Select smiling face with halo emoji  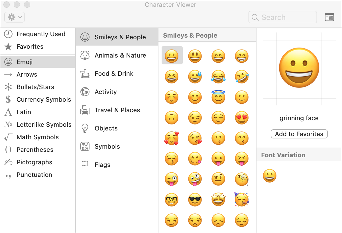point(218,97)
